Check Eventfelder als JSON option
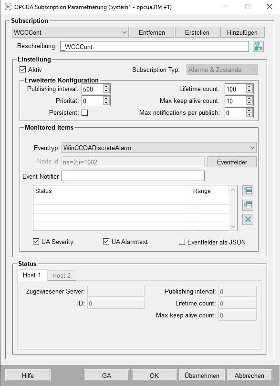Screen dimensions: 280x386 182,242
